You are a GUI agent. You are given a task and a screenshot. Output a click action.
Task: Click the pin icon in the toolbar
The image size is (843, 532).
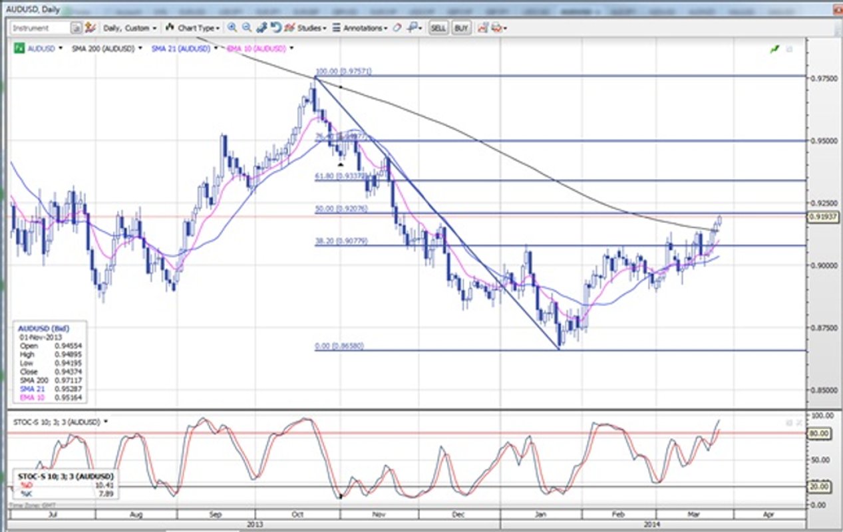(414, 28)
